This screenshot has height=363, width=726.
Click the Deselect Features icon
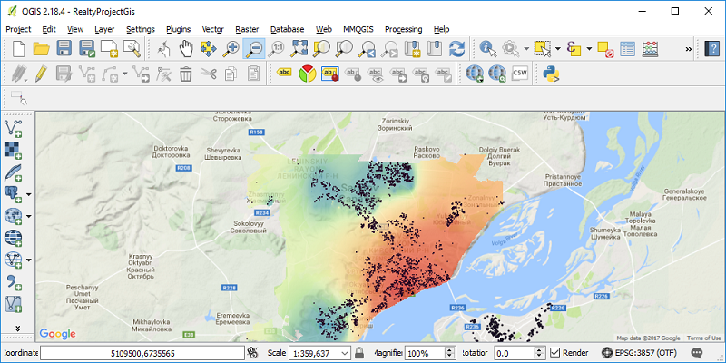click(x=605, y=49)
